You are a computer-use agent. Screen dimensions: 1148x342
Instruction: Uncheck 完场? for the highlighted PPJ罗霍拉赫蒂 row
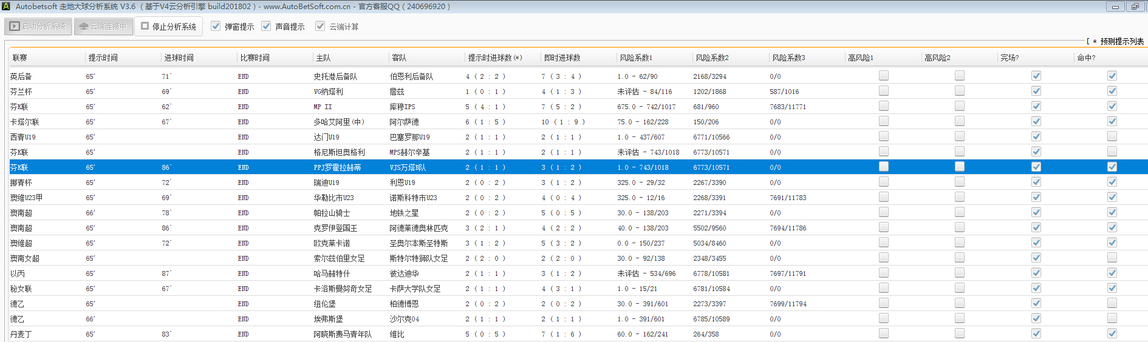[1036, 167]
